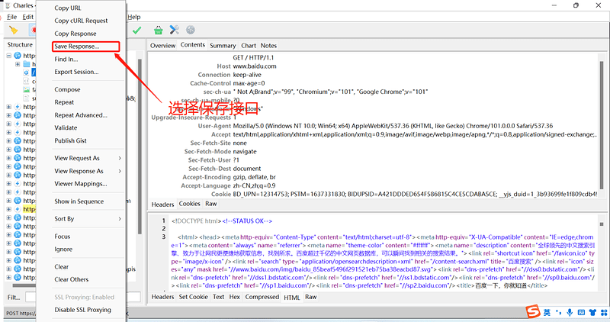Open the Help menu
Screen dimensions: 610x322
(134, 17)
